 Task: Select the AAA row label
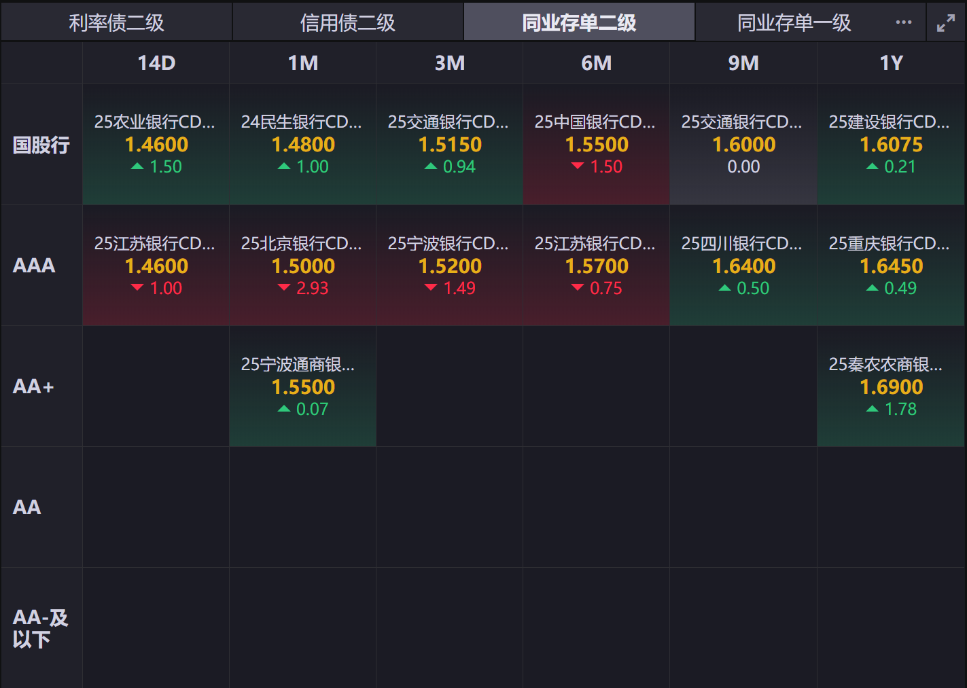pyautogui.click(x=41, y=266)
